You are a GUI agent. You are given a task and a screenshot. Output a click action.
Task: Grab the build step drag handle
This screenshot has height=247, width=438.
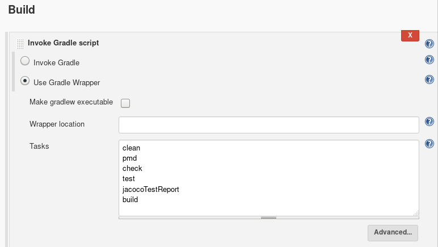pyautogui.click(x=20, y=44)
